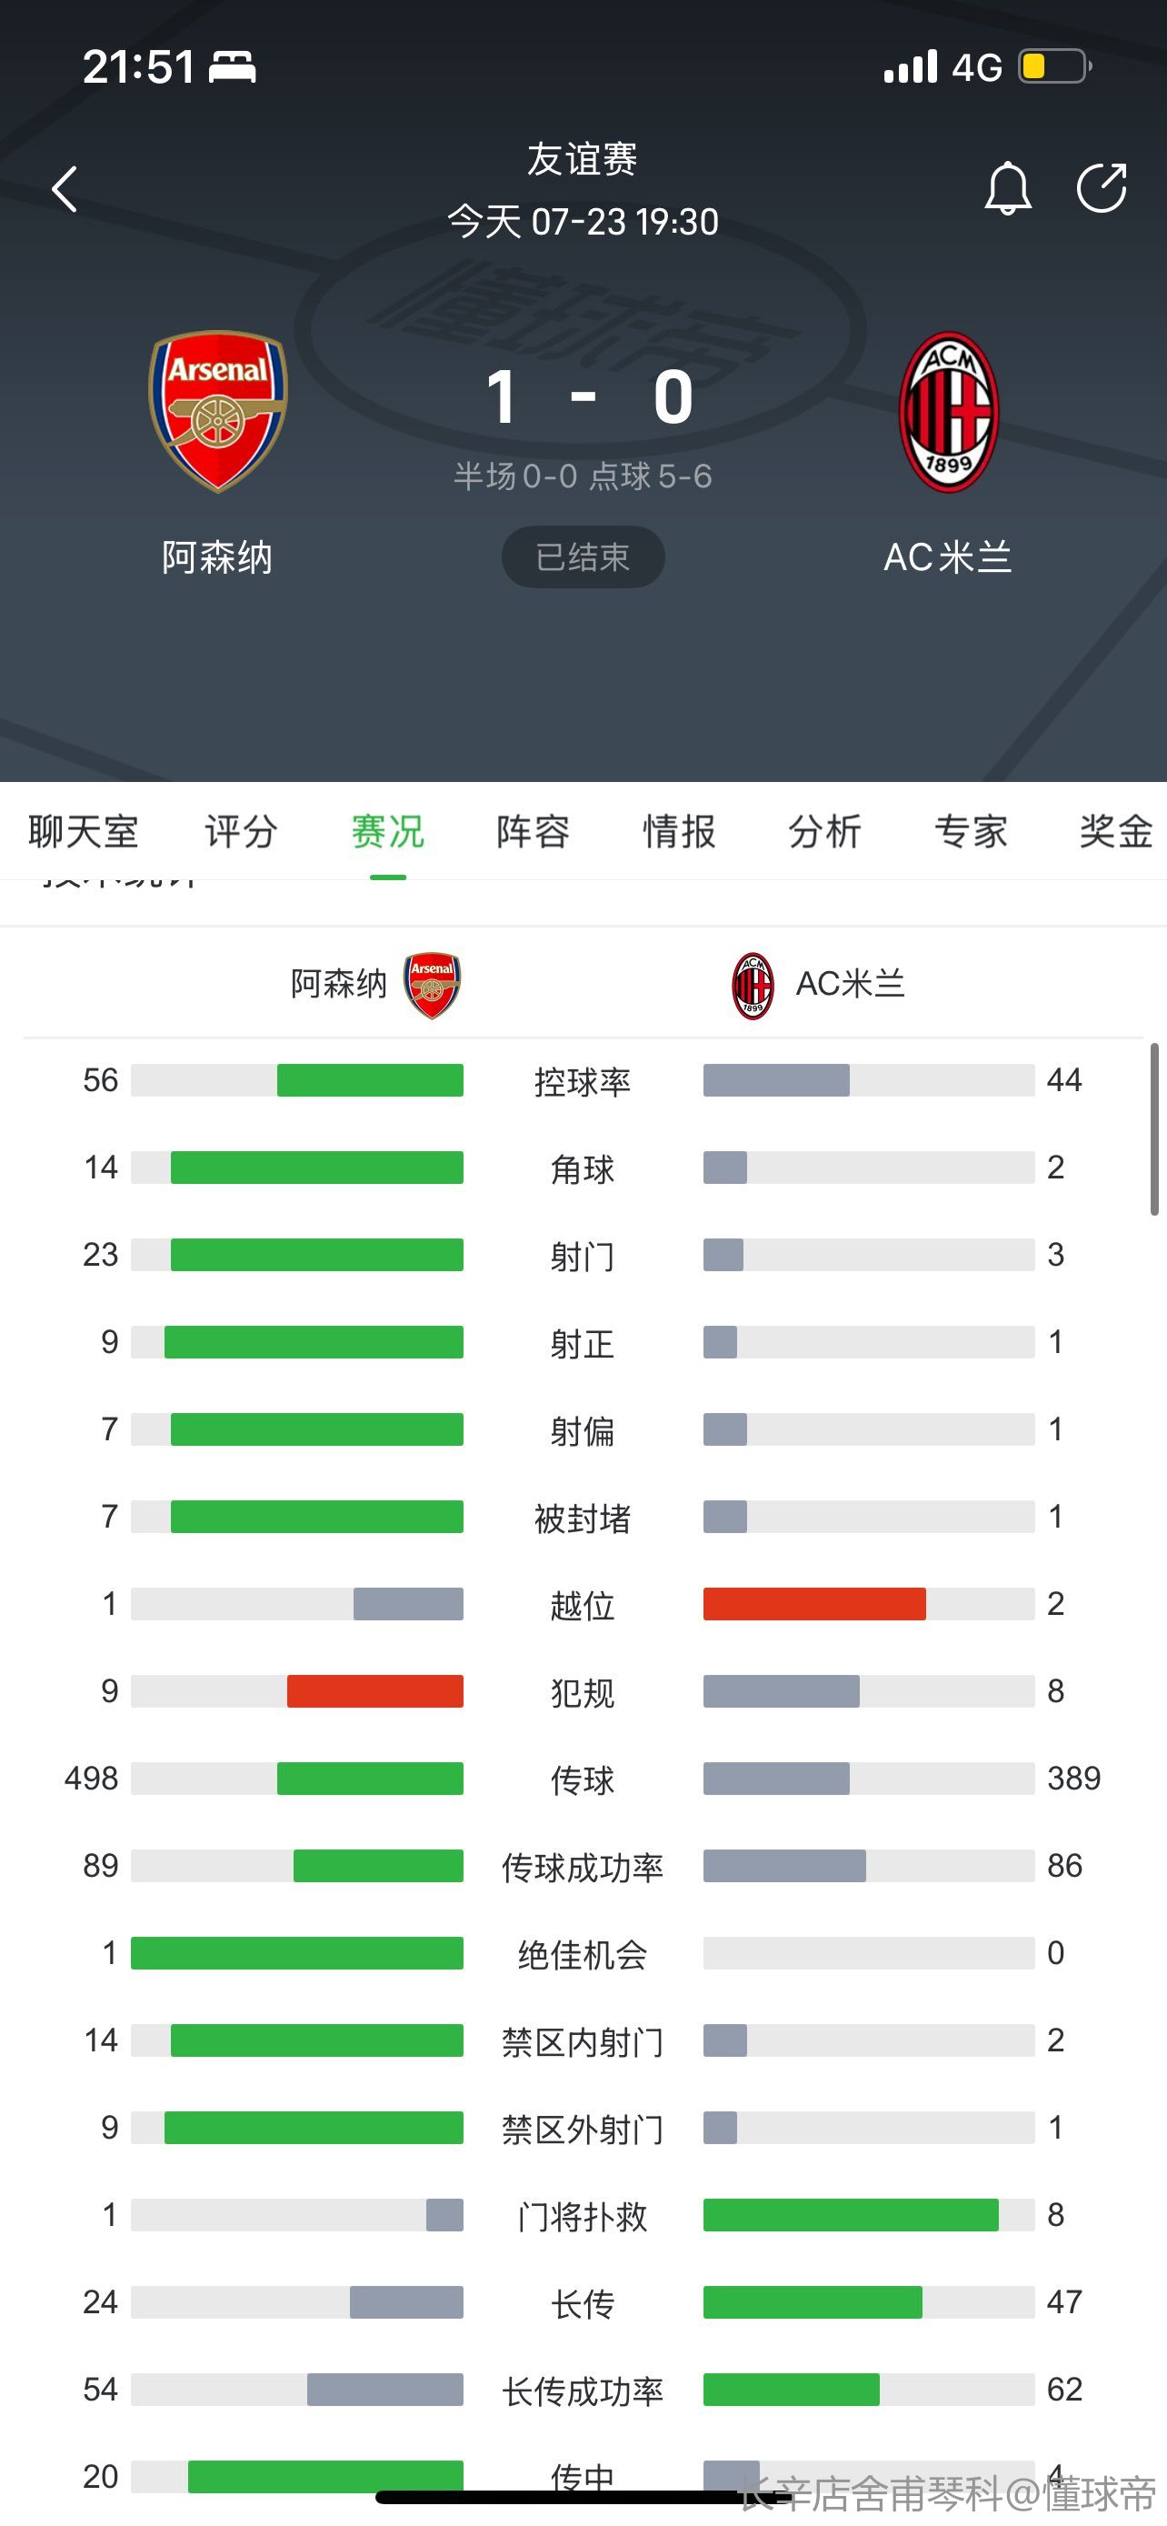The height and width of the screenshot is (2526, 1167).
Task: Tap the battery indicator in status bar
Action: (1054, 66)
